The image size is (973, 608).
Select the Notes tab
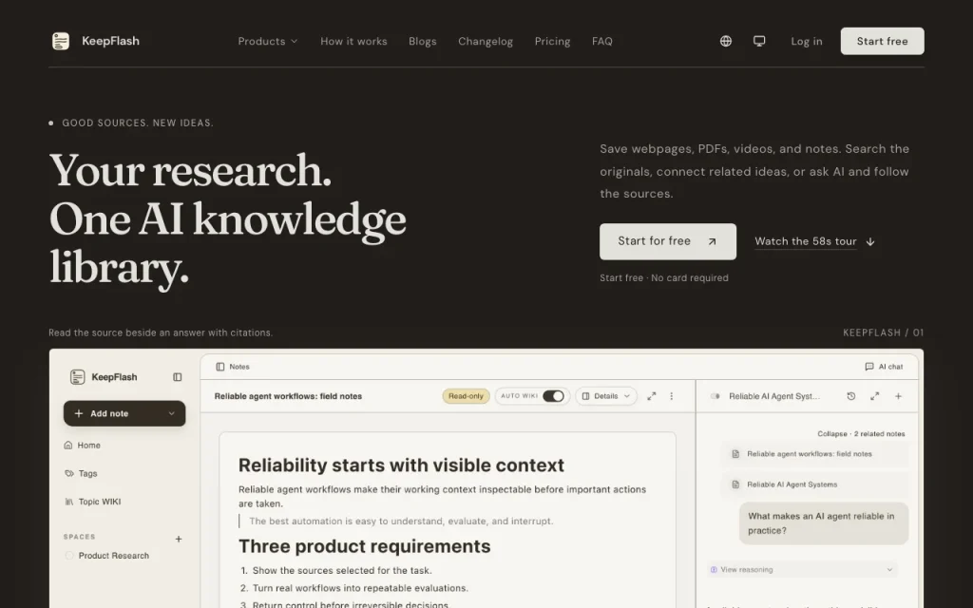pos(233,367)
